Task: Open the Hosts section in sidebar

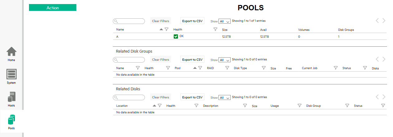Action: click(12, 99)
